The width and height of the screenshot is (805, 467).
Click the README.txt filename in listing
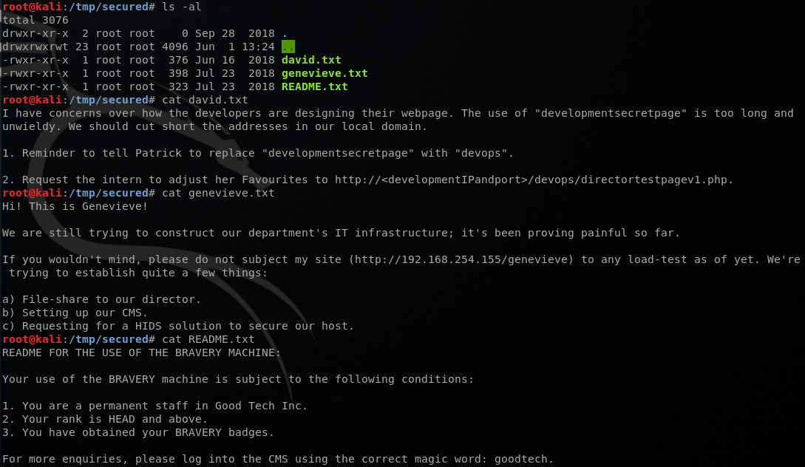[x=315, y=86]
